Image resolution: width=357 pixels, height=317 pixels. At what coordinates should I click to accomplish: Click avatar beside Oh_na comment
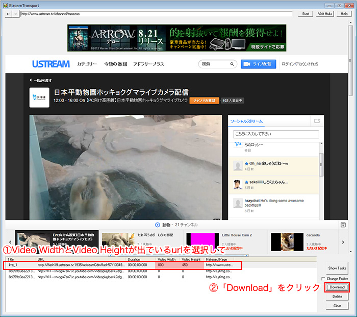(x=238, y=166)
